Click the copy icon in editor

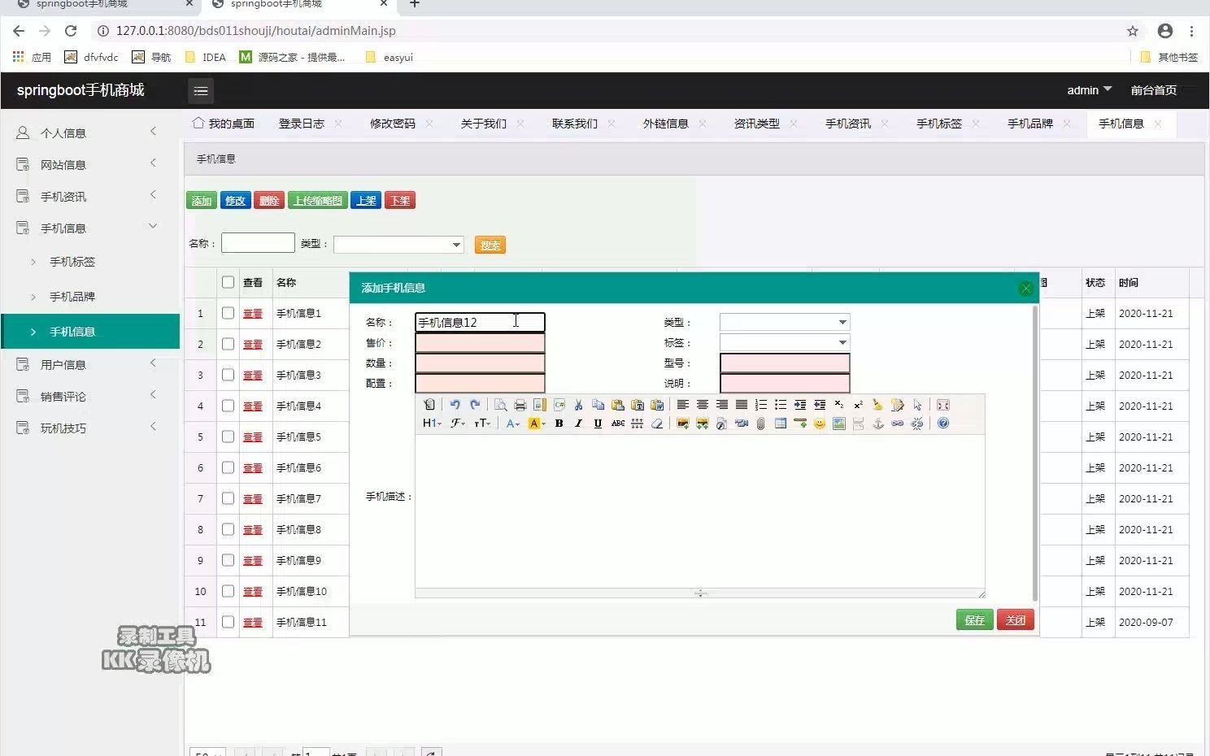(598, 405)
